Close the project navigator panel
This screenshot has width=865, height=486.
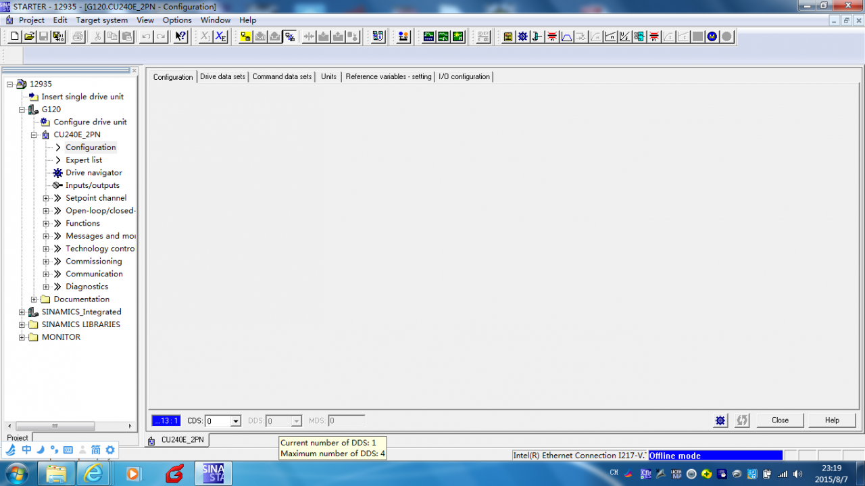click(134, 70)
